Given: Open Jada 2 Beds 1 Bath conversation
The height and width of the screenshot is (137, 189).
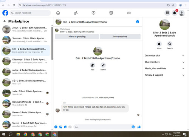Looking at the screenshot, I should point(25,93).
